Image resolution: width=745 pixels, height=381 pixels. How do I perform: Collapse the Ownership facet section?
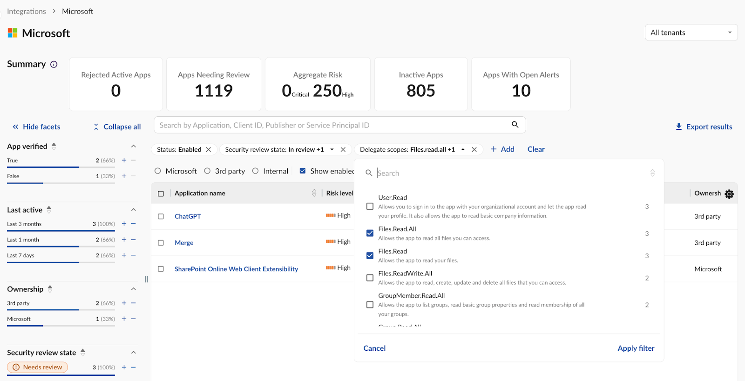point(134,289)
